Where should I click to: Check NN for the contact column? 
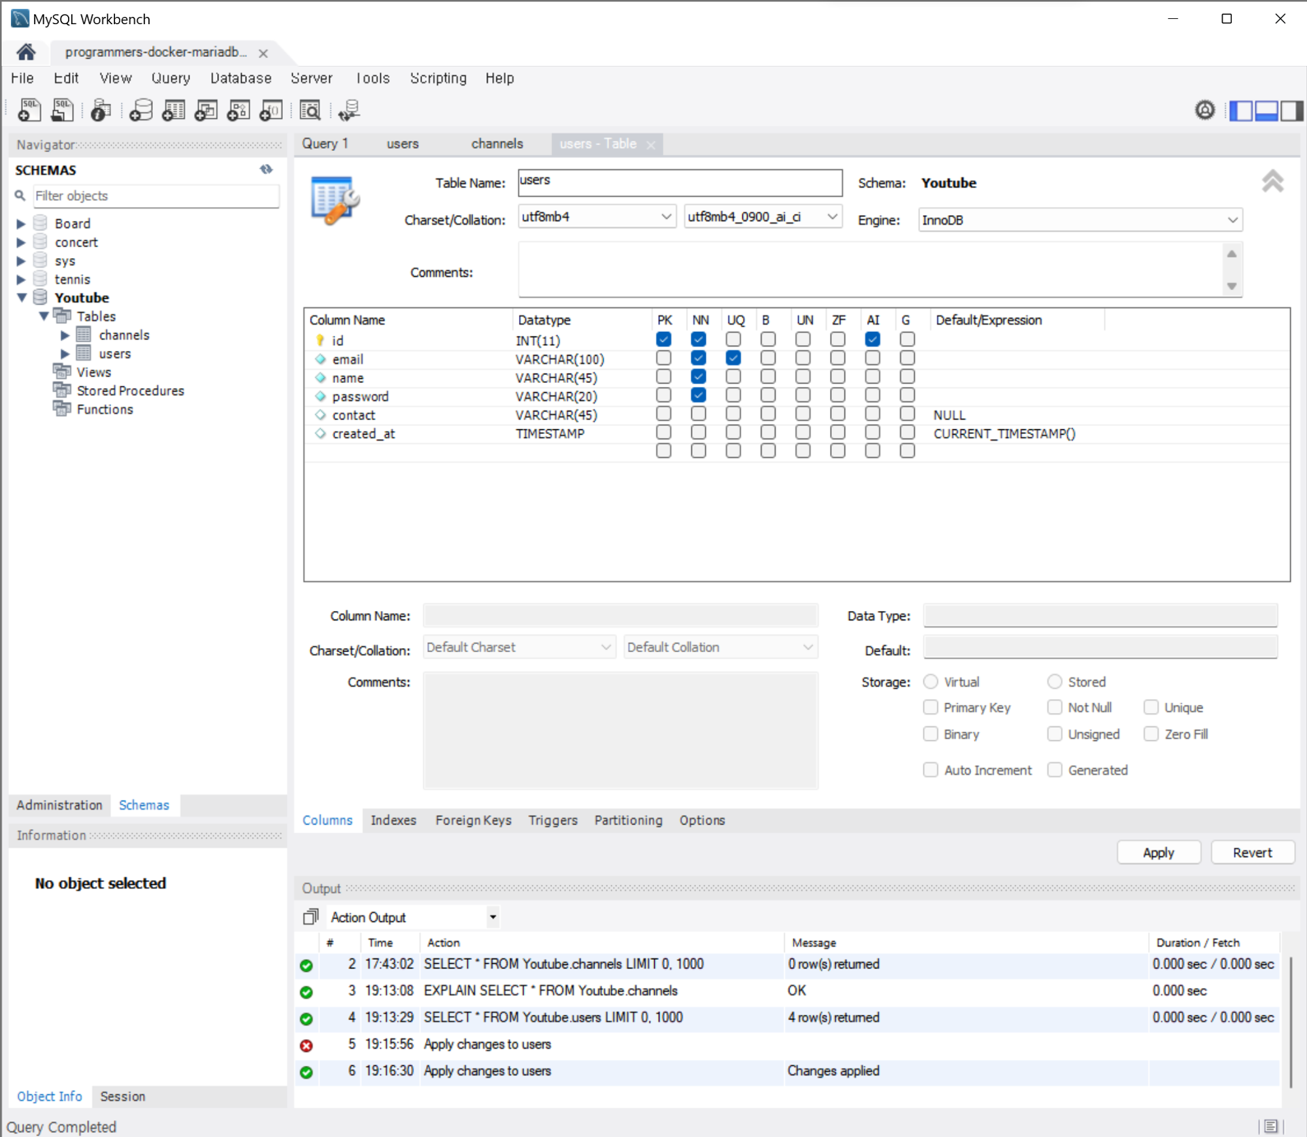(x=699, y=414)
